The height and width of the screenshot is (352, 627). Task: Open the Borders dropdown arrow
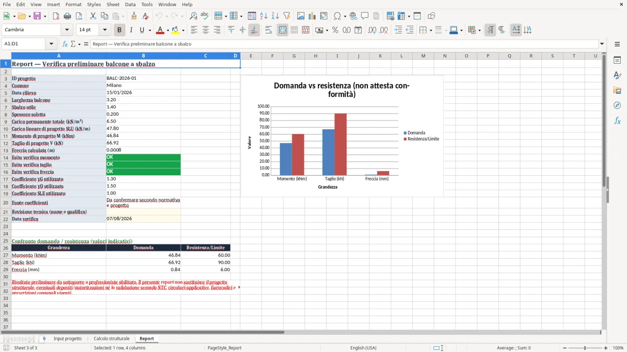tap(430, 30)
